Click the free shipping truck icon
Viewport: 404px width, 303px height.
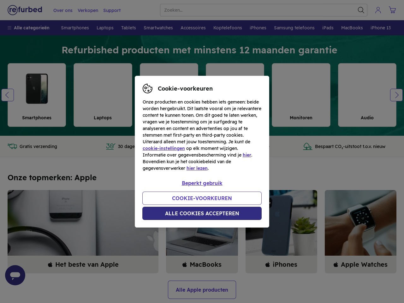[x=12, y=146]
